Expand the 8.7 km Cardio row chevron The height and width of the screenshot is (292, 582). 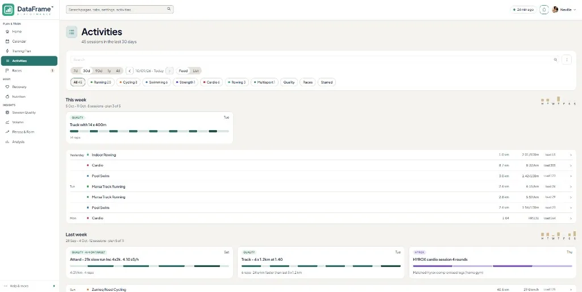[571, 165]
